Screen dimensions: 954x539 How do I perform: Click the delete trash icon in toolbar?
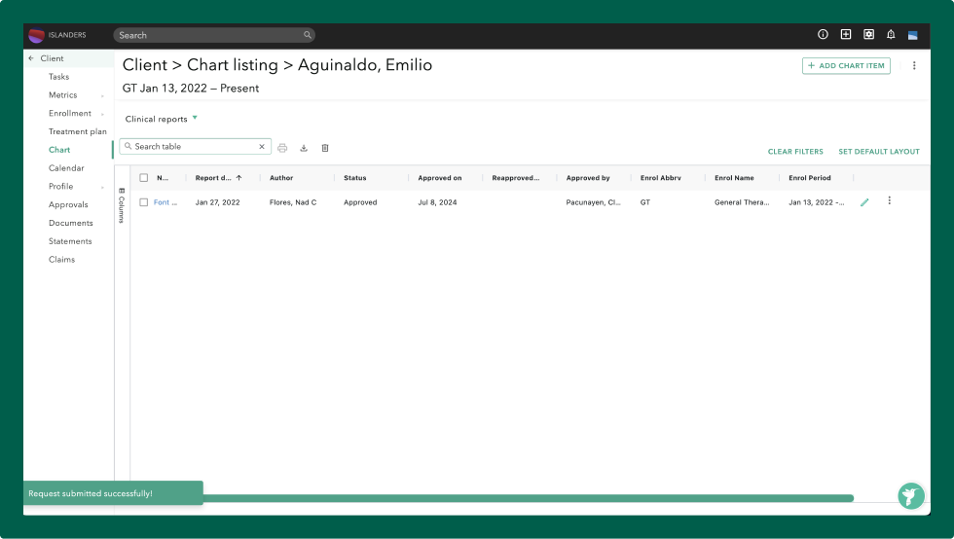point(325,148)
